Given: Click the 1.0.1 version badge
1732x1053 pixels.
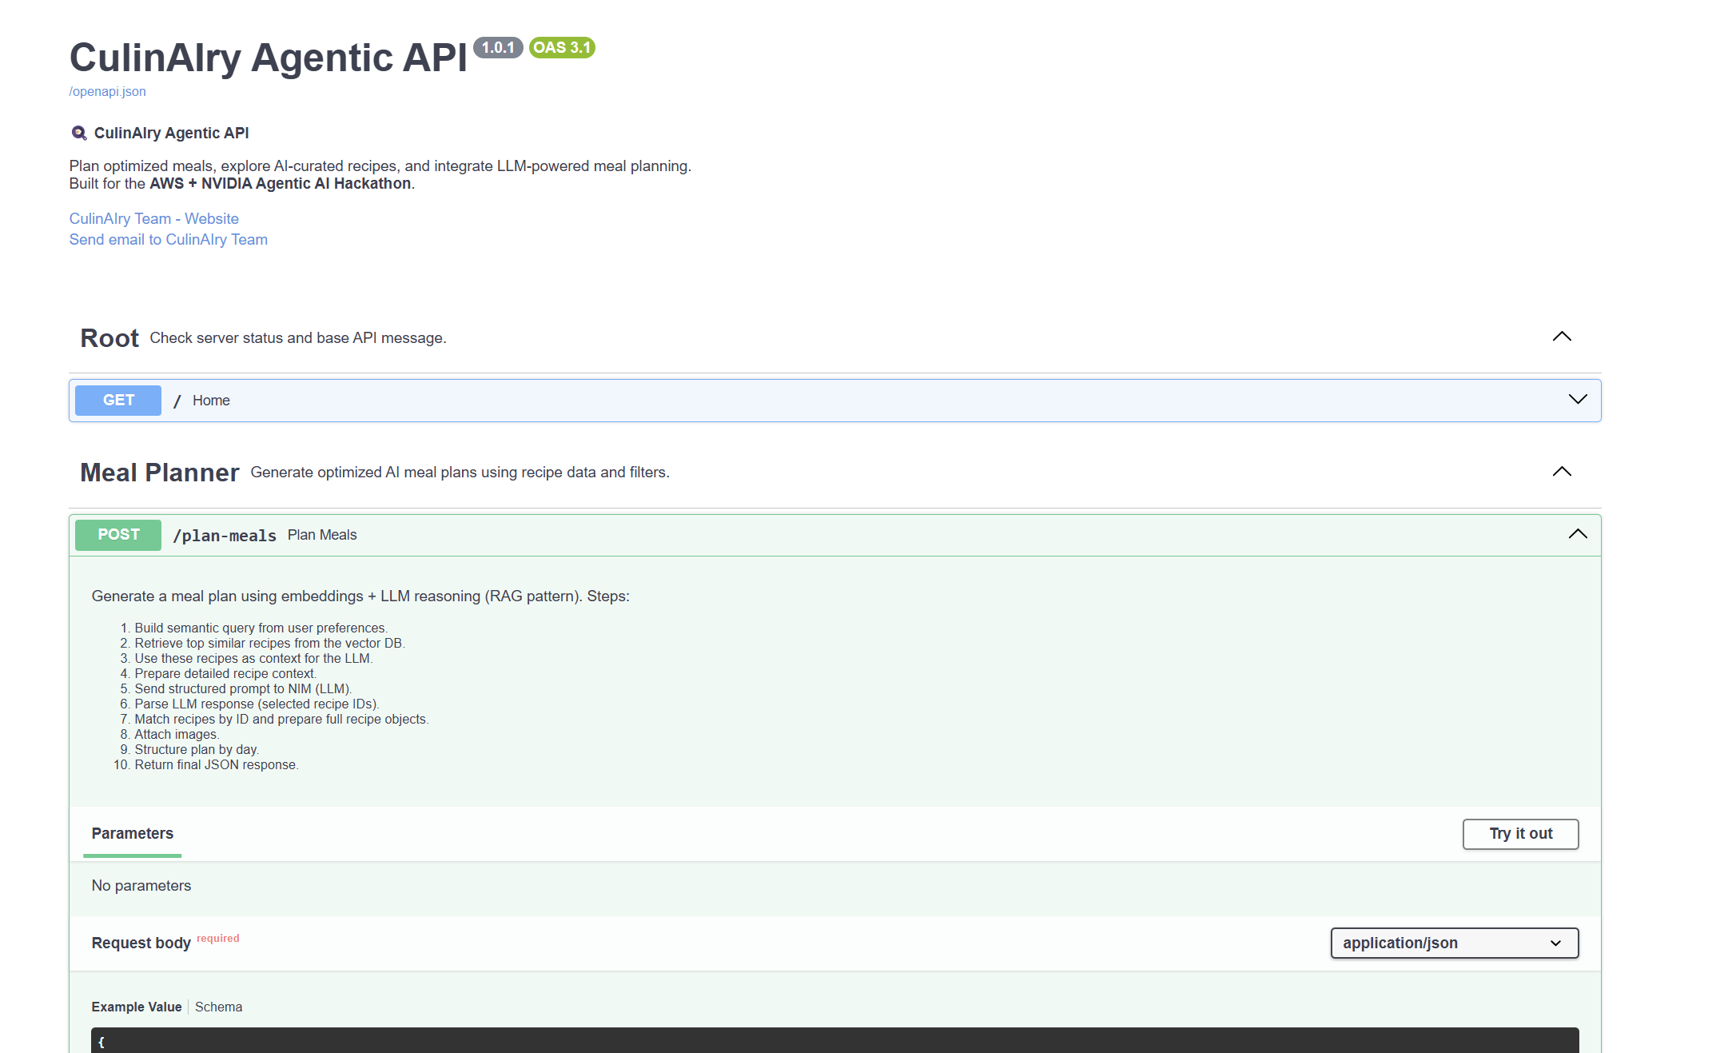Looking at the screenshot, I should (x=497, y=48).
